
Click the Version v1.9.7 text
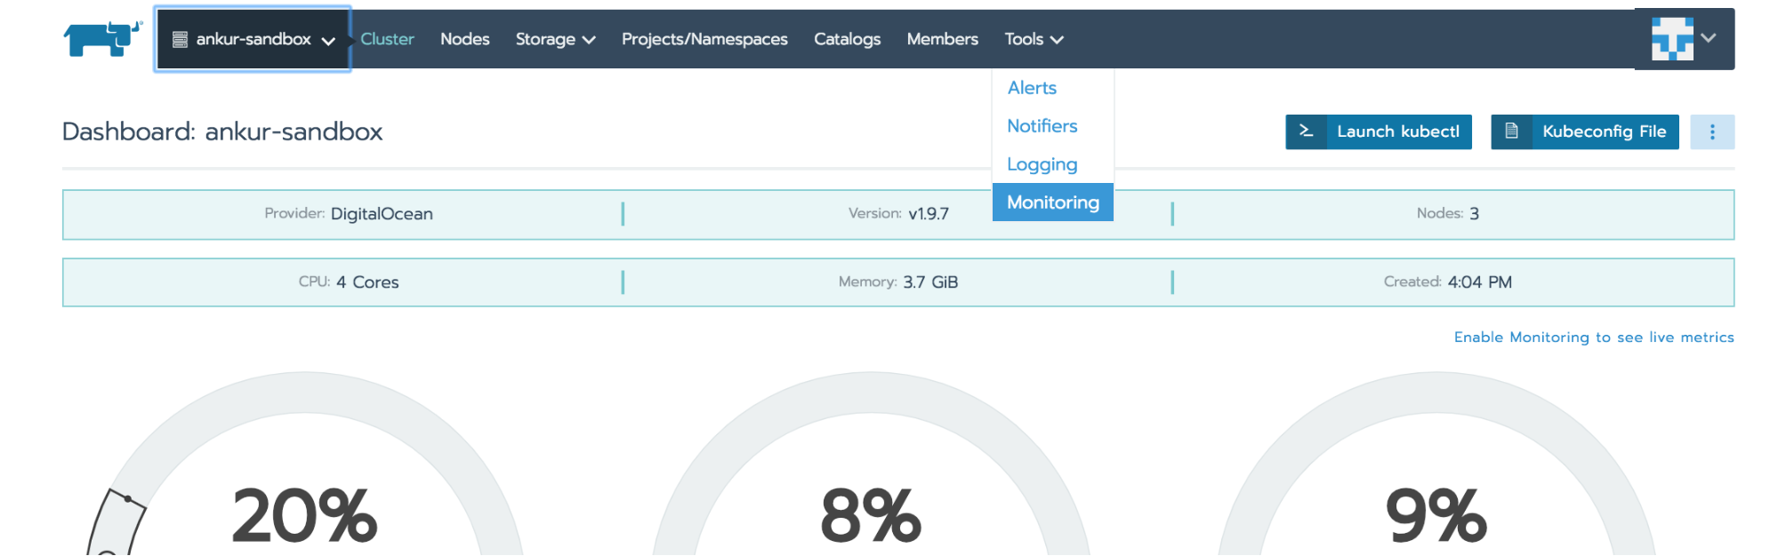[x=898, y=214]
